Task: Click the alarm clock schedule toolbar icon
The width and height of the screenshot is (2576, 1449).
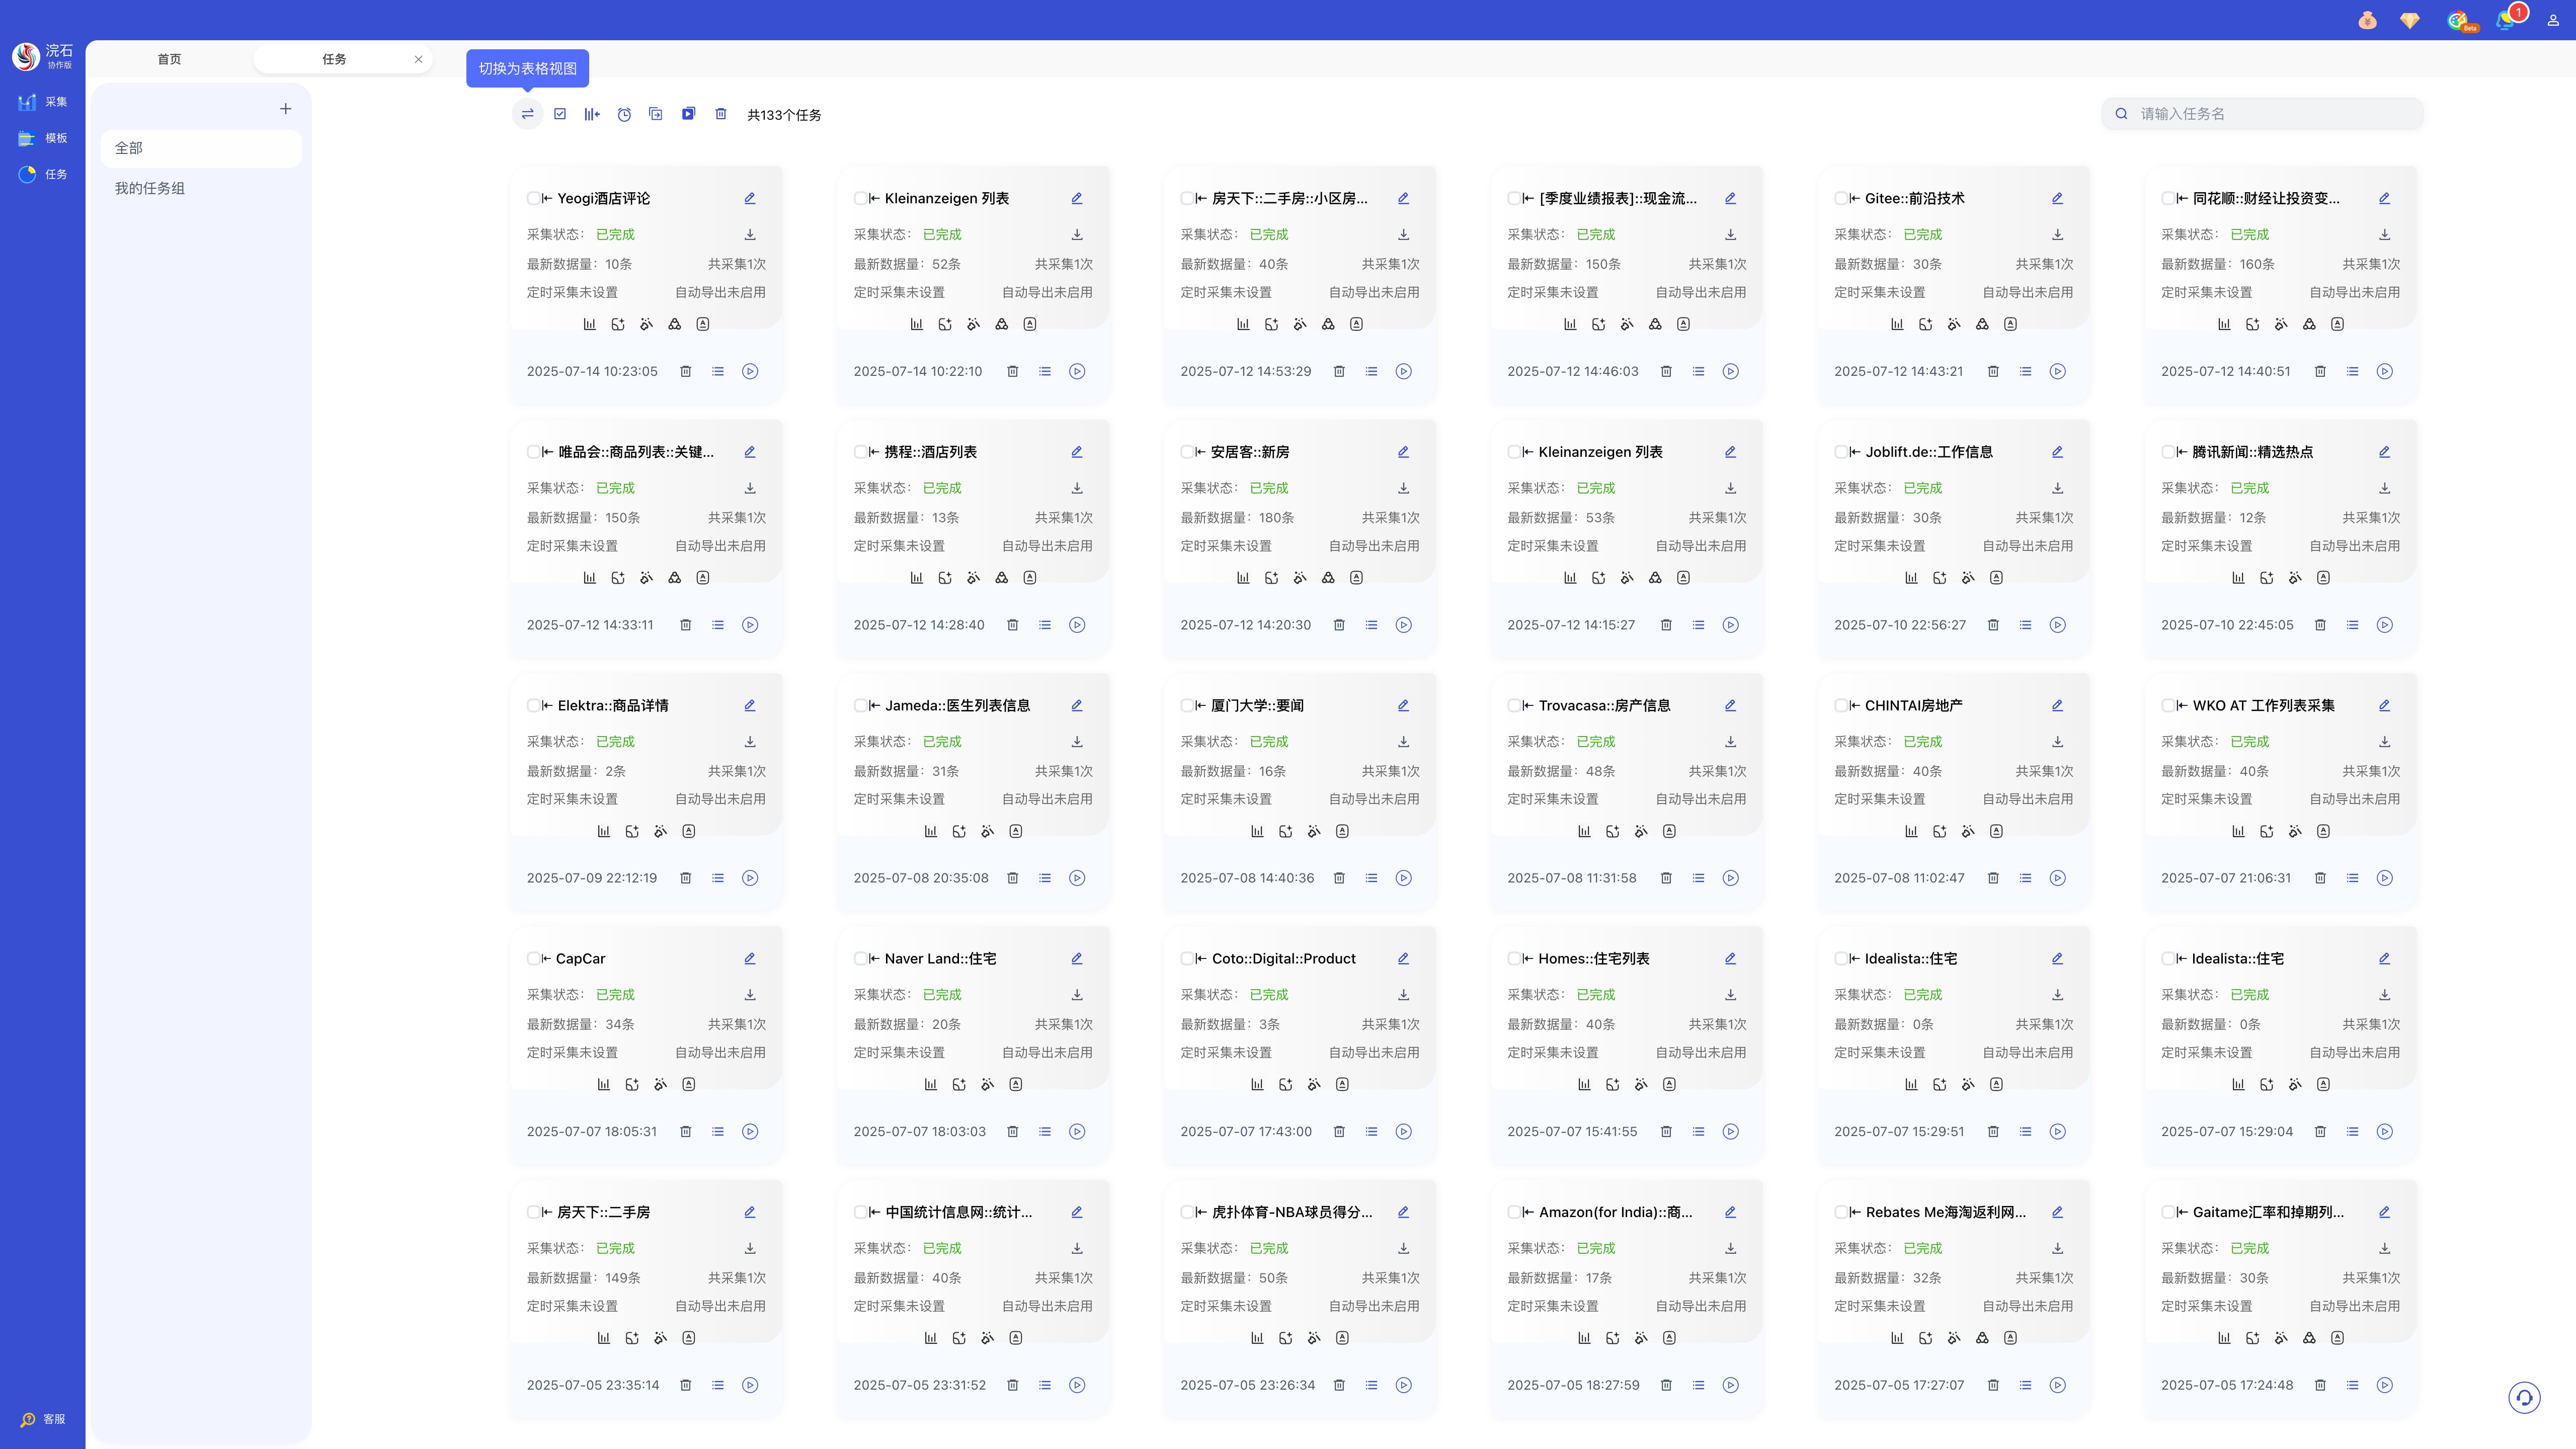Action: [624, 114]
